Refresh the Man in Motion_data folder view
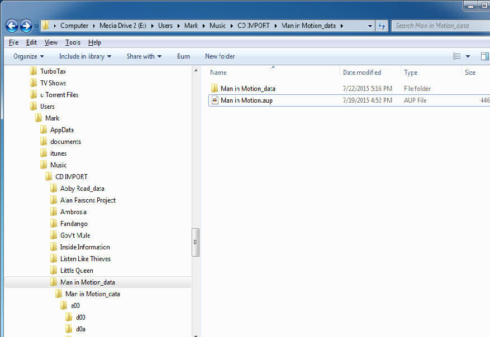Screen dimensions: 490x337 (380, 25)
